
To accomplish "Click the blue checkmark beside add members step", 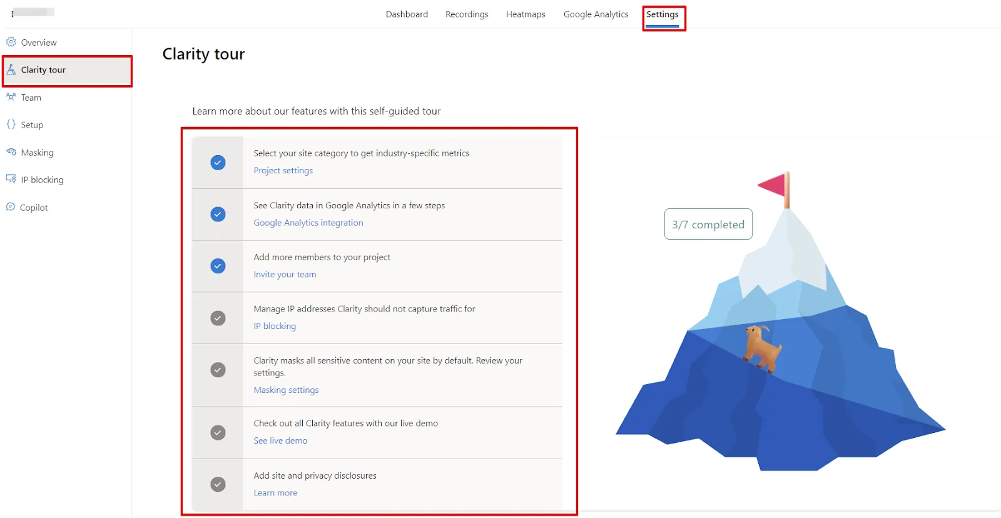I will tap(218, 266).
